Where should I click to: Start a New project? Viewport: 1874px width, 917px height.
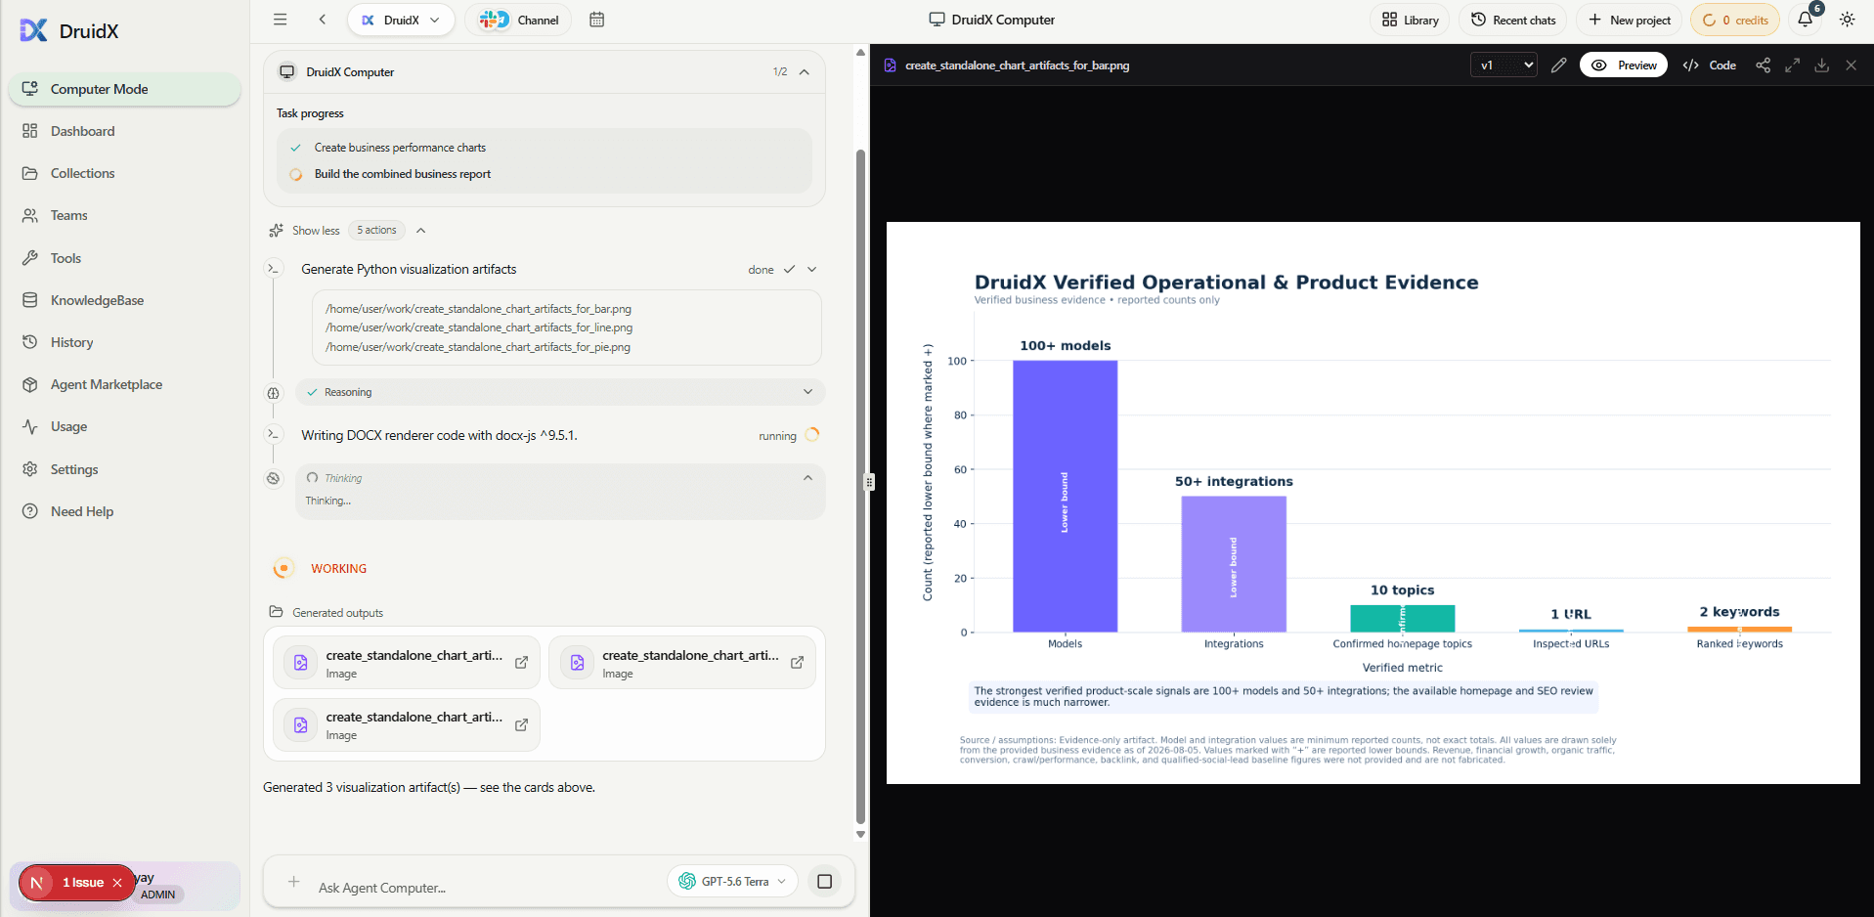[1630, 20]
